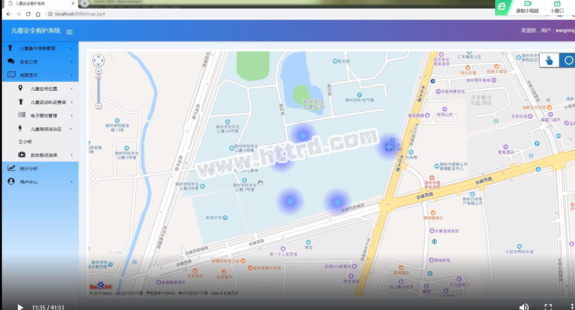Click the location pin icon beside 儿童空间位置
The width and height of the screenshot is (575, 310).
pos(20,88)
